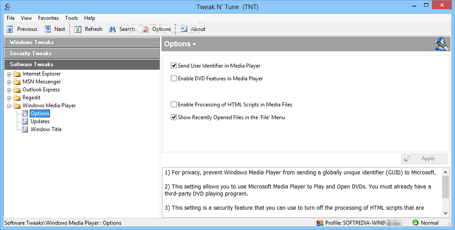The image size is (455, 230).
Task: Open the View menu
Action: click(x=26, y=18)
